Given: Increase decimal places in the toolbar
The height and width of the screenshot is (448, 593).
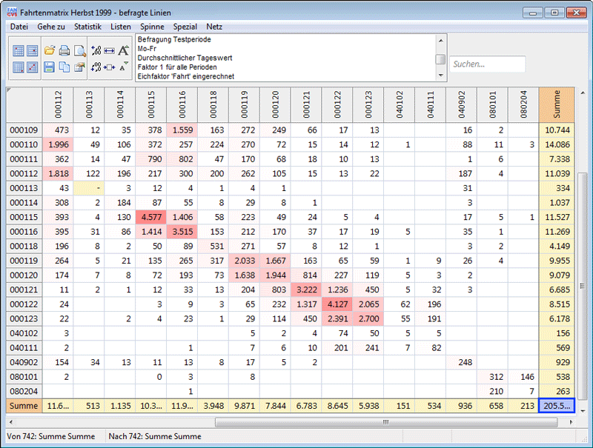Looking at the screenshot, I should pyautogui.click(x=96, y=50).
